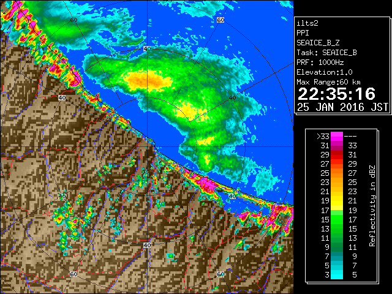Click the '25 JAN 2016 JST' date
The width and height of the screenshot is (392, 294).
click(342, 107)
